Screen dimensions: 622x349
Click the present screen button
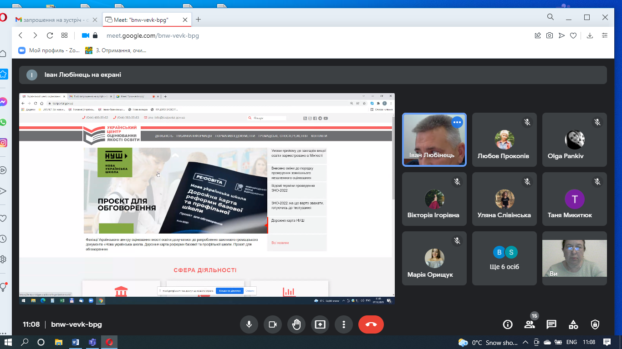[320, 324]
